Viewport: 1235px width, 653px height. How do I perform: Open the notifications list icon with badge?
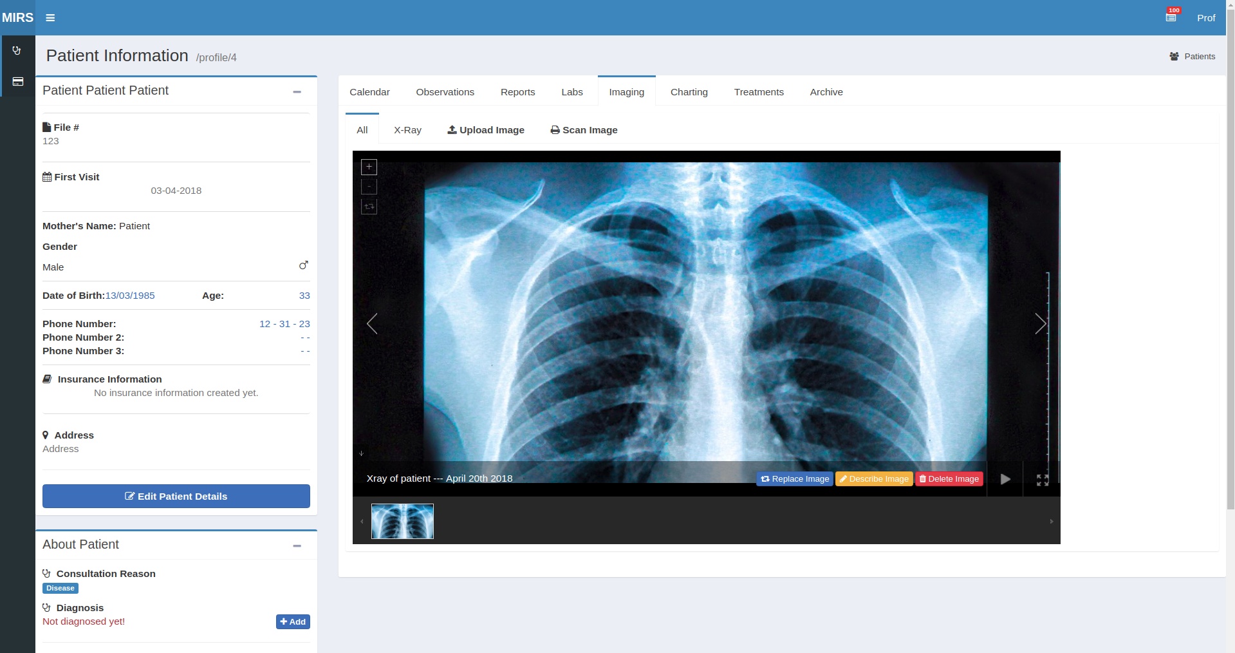[x=1171, y=17]
